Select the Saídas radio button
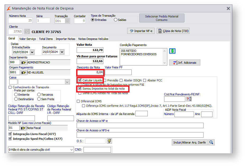The width and height of the screenshot is (245, 166). tap(116, 20)
